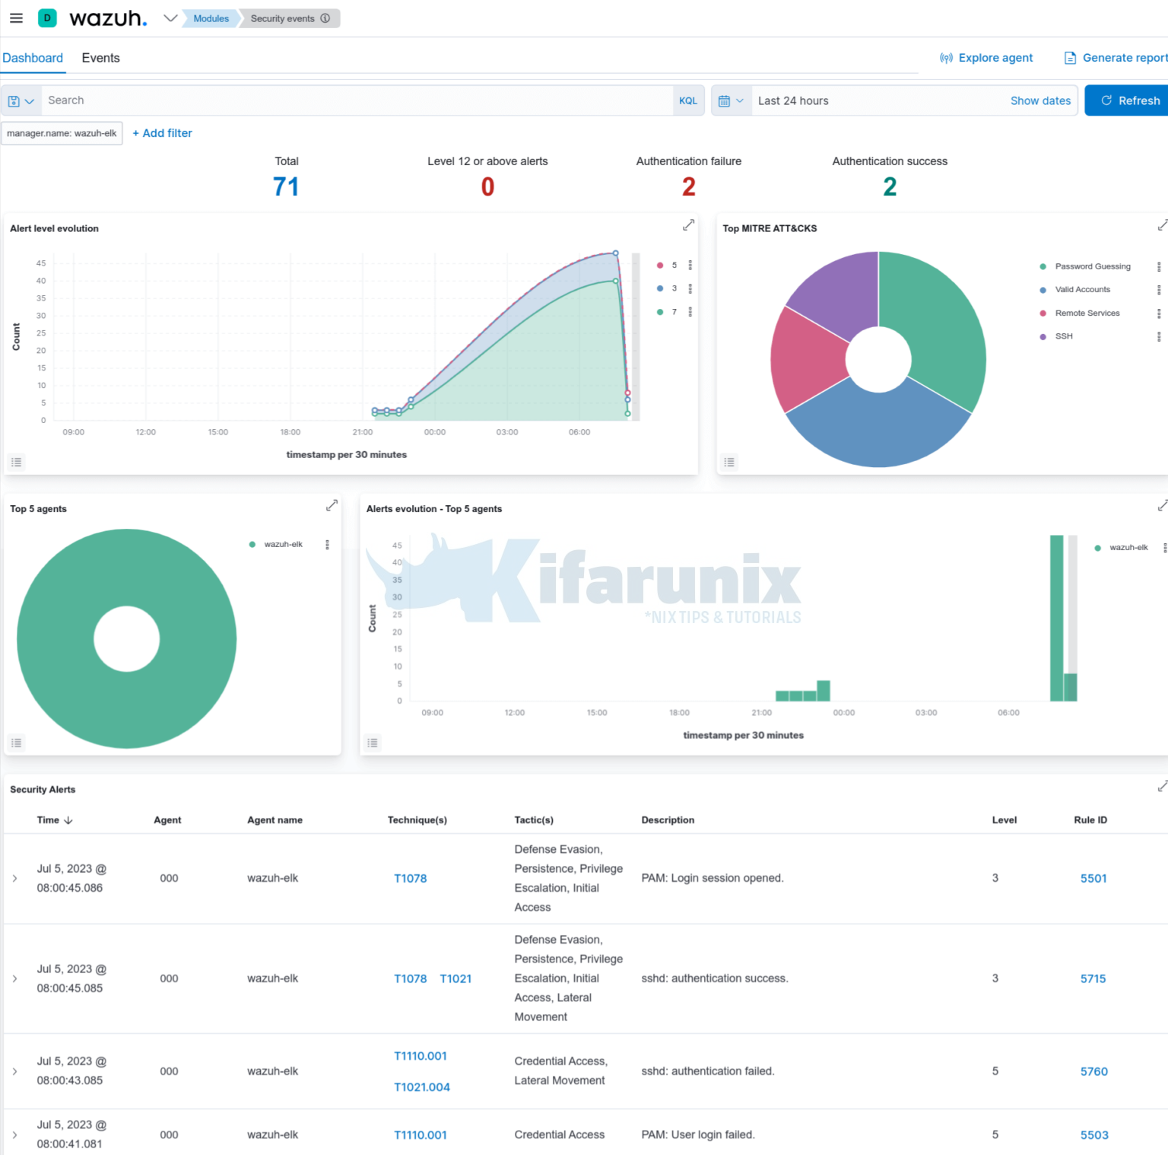
Task: Open rule 5715 details link
Action: click(1093, 978)
